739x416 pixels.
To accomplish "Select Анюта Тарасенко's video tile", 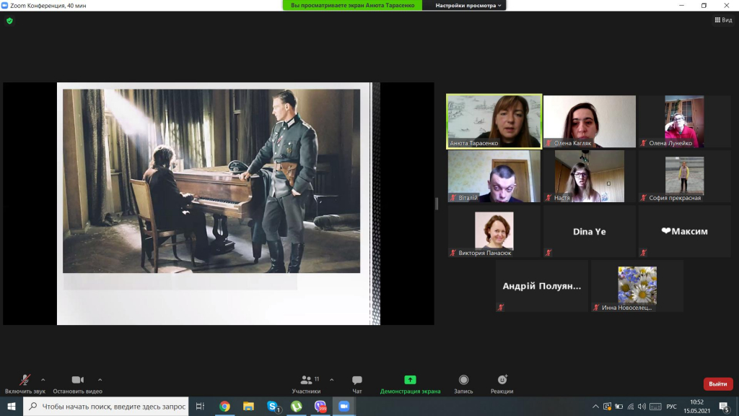I will pyautogui.click(x=494, y=121).
